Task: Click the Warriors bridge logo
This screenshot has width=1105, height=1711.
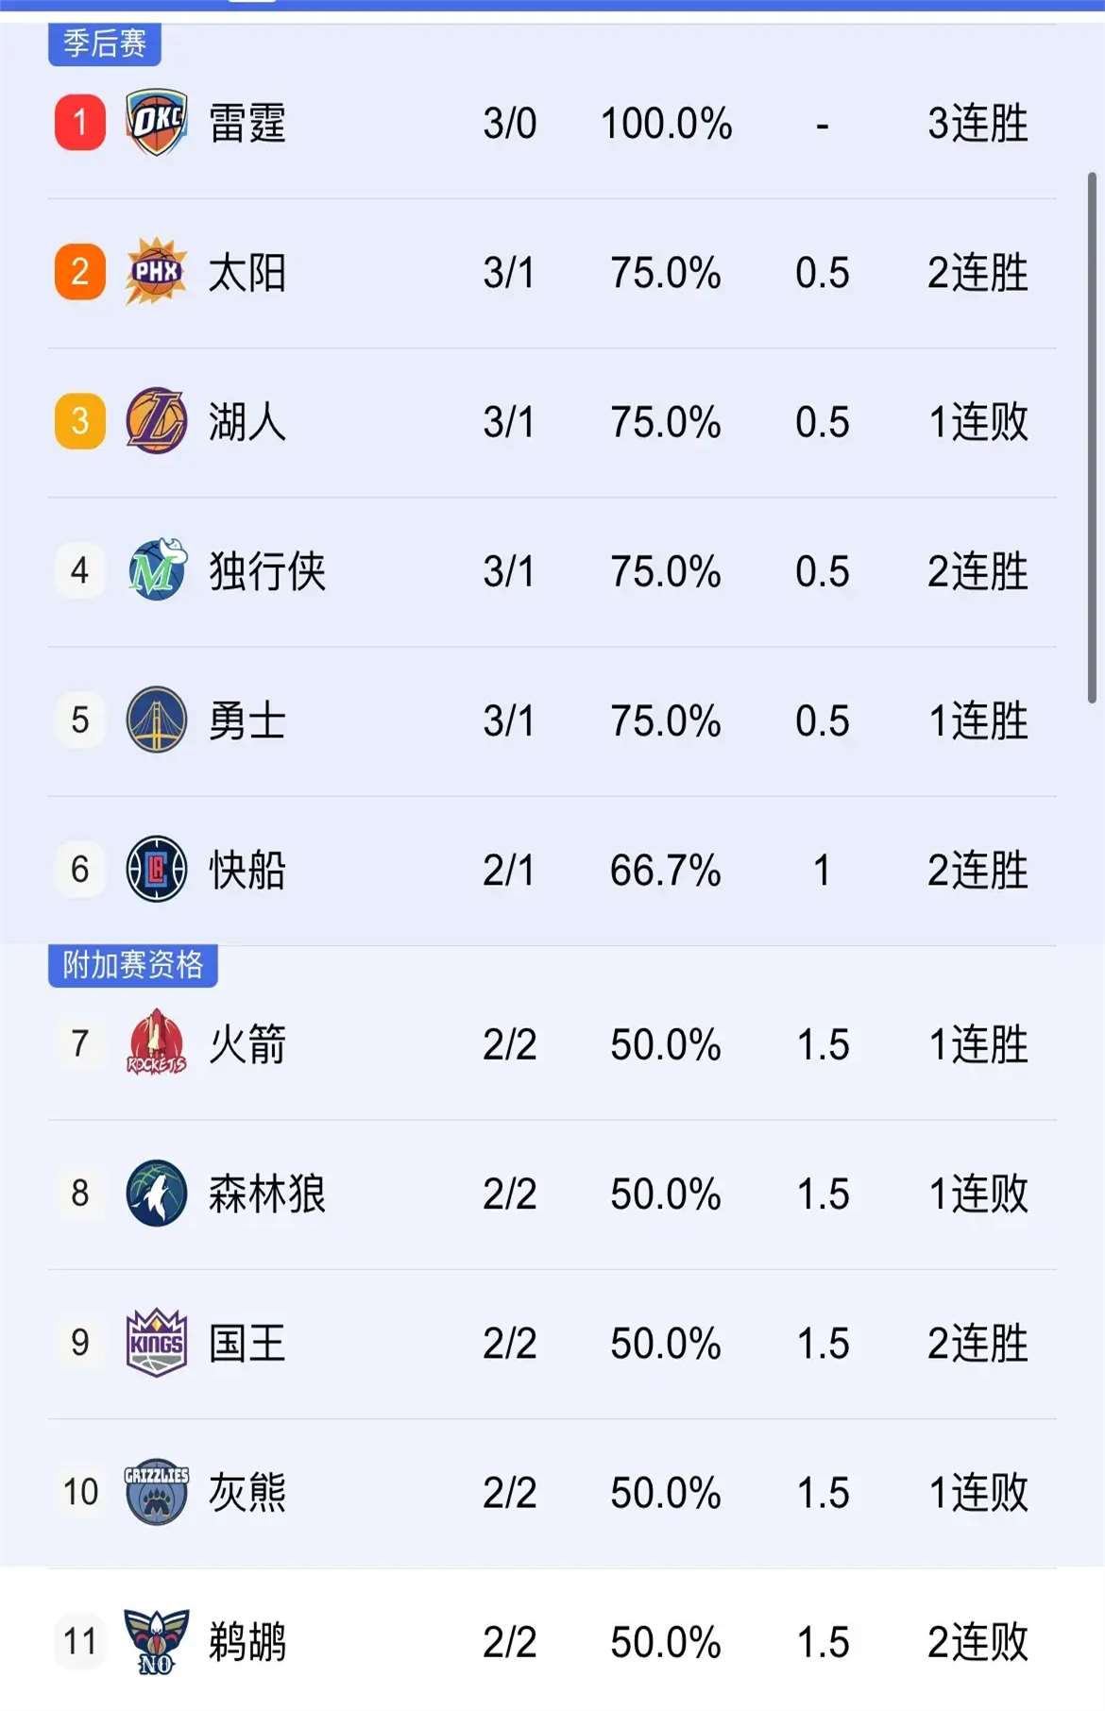Action: (157, 720)
